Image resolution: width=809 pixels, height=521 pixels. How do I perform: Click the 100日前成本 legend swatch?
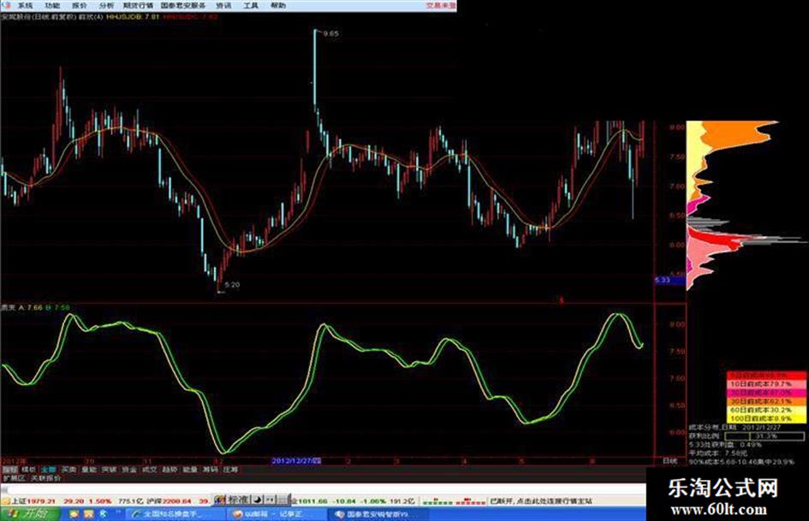point(765,418)
